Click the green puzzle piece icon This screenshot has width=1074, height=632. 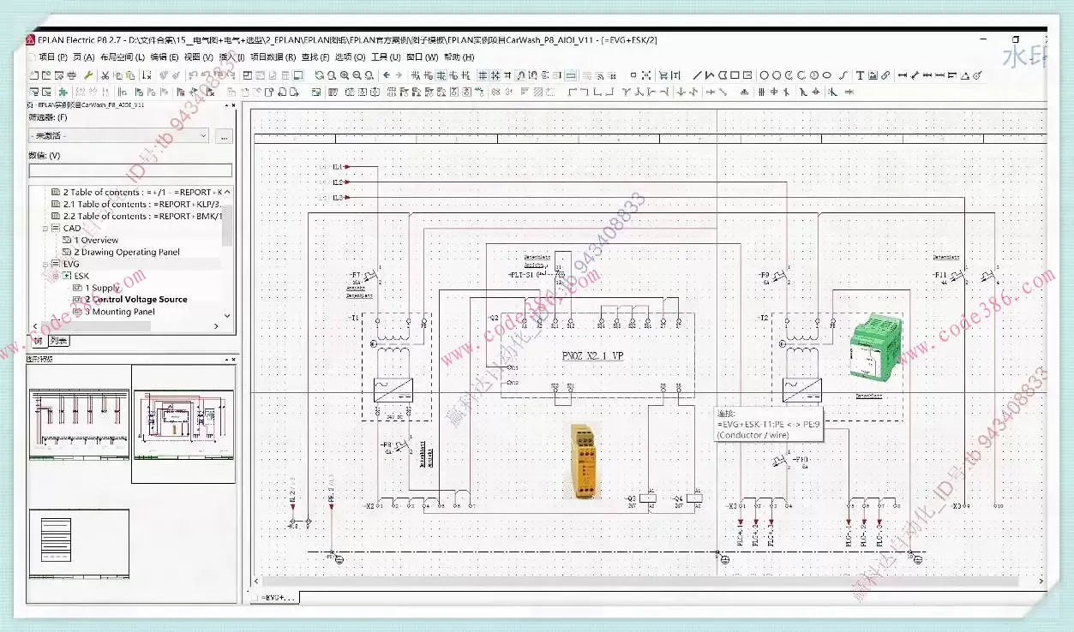[x=63, y=92]
